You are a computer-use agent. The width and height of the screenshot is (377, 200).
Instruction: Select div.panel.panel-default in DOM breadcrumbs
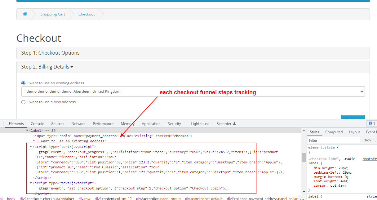point(204,198)
